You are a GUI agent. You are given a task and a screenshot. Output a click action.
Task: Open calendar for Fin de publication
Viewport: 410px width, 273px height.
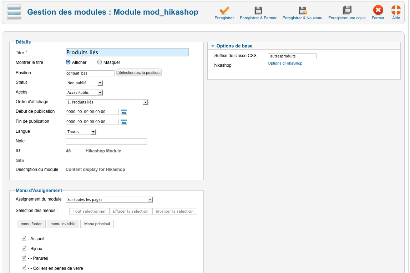coord(124,122)
